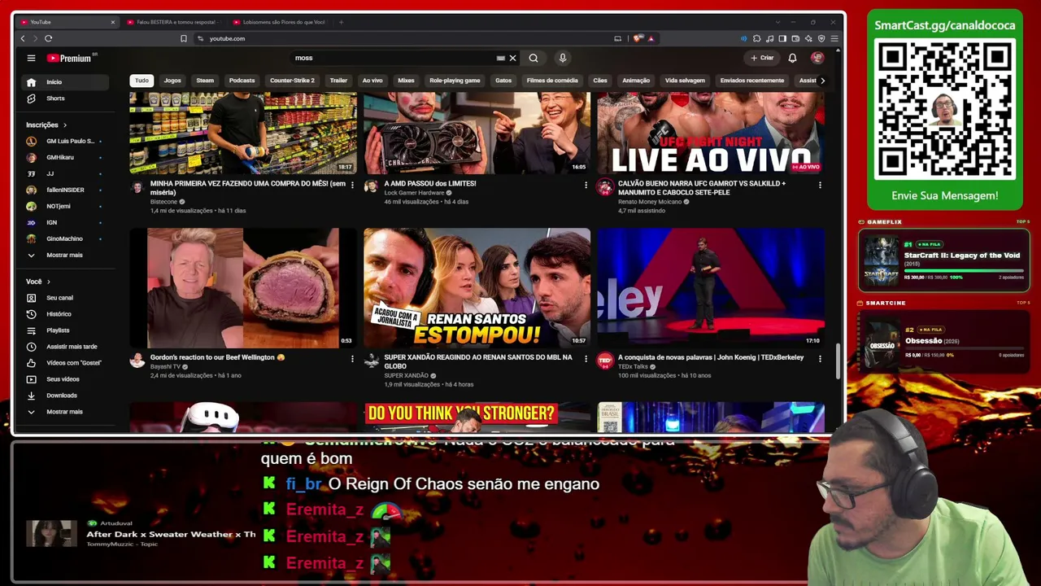Viewport: 1041px width, 586px height.
Task: Select the Jogos filter chip
Action: [172, 81]
